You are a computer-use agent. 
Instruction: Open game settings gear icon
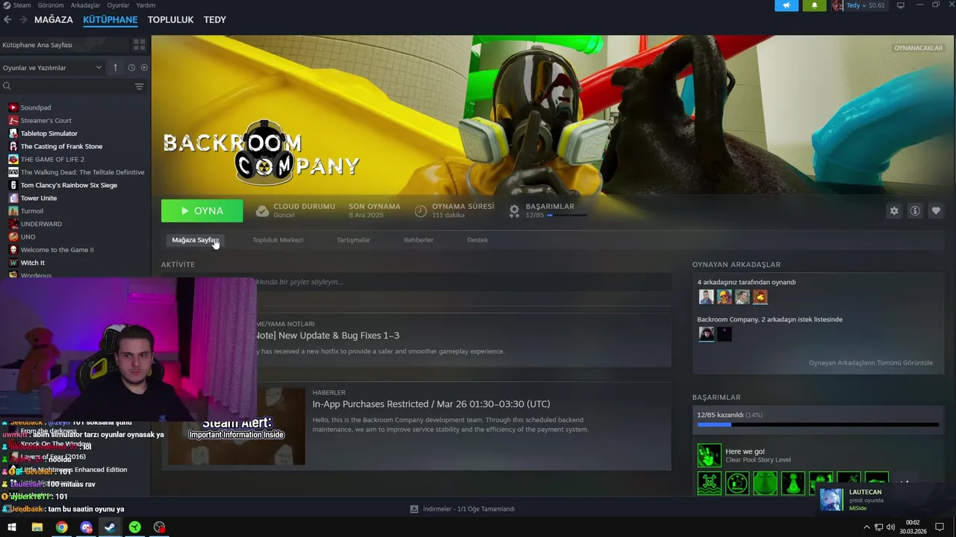[x=894, y=211]
